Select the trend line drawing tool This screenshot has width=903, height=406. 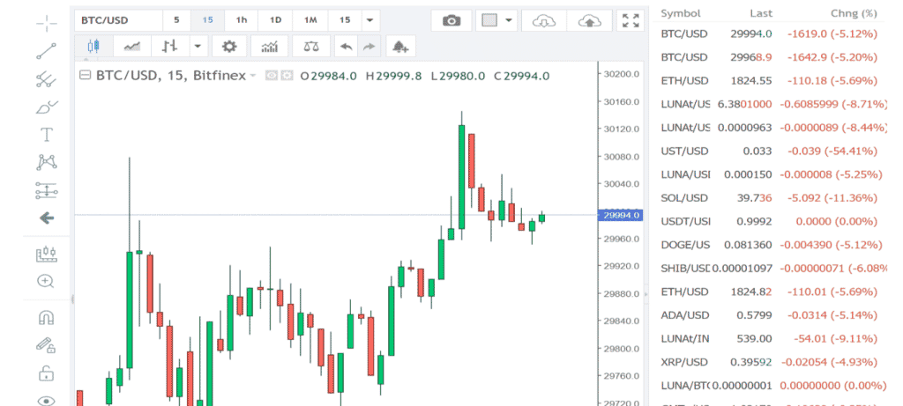click(x=47, y=51)
